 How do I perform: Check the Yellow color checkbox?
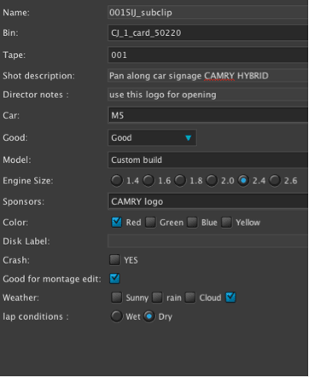226,222
